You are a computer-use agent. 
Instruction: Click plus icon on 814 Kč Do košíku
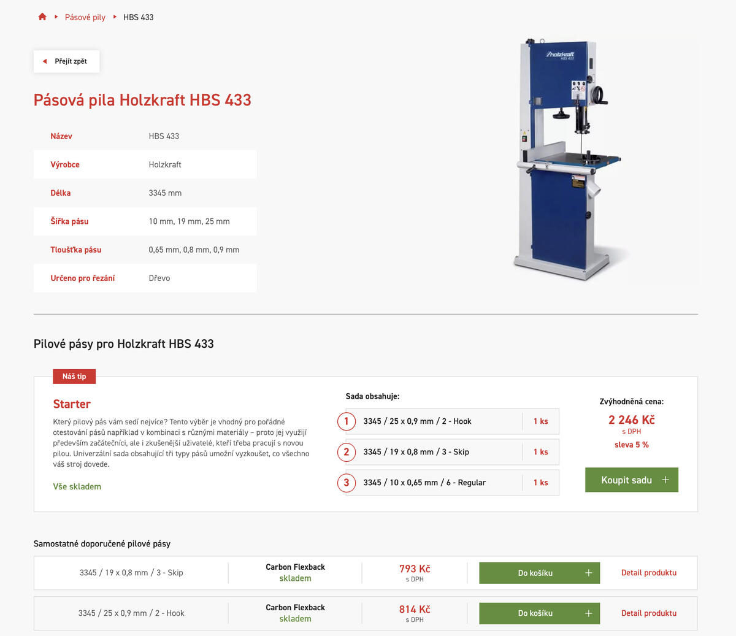(588, 613)
